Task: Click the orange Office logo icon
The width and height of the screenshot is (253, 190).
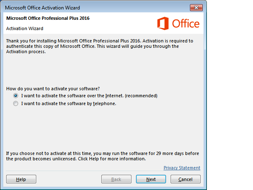Action: coord(163,23)
